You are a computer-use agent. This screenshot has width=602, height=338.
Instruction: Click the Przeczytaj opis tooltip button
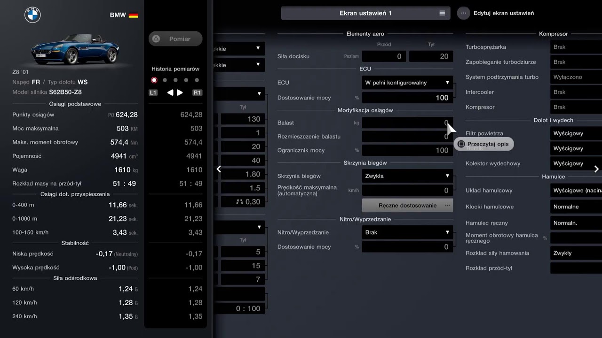click(483, 144)
